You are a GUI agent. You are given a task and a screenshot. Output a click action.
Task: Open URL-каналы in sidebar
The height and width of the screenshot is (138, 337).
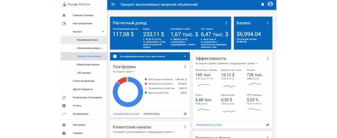click(84, 73)
